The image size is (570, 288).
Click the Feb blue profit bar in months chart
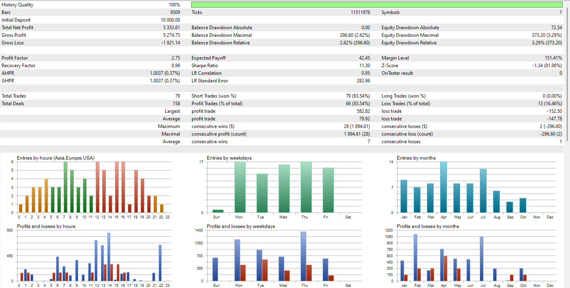(x=415, y=258)
